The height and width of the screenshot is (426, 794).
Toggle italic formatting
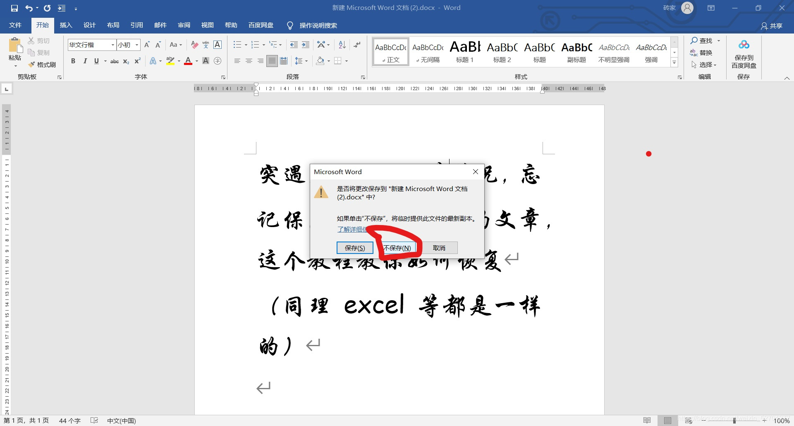pyautogui.click(x=85, y=61)
